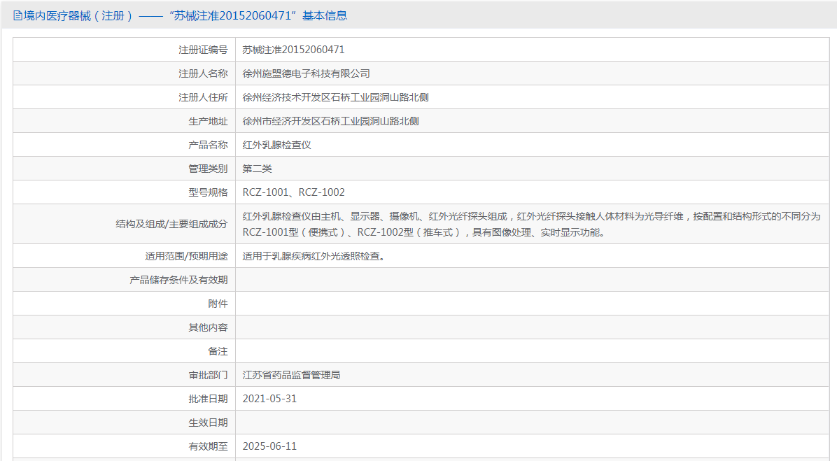Click the label 适用范围/预期用途
Viewport: 837px width, 461px height.
click(185, 256)
